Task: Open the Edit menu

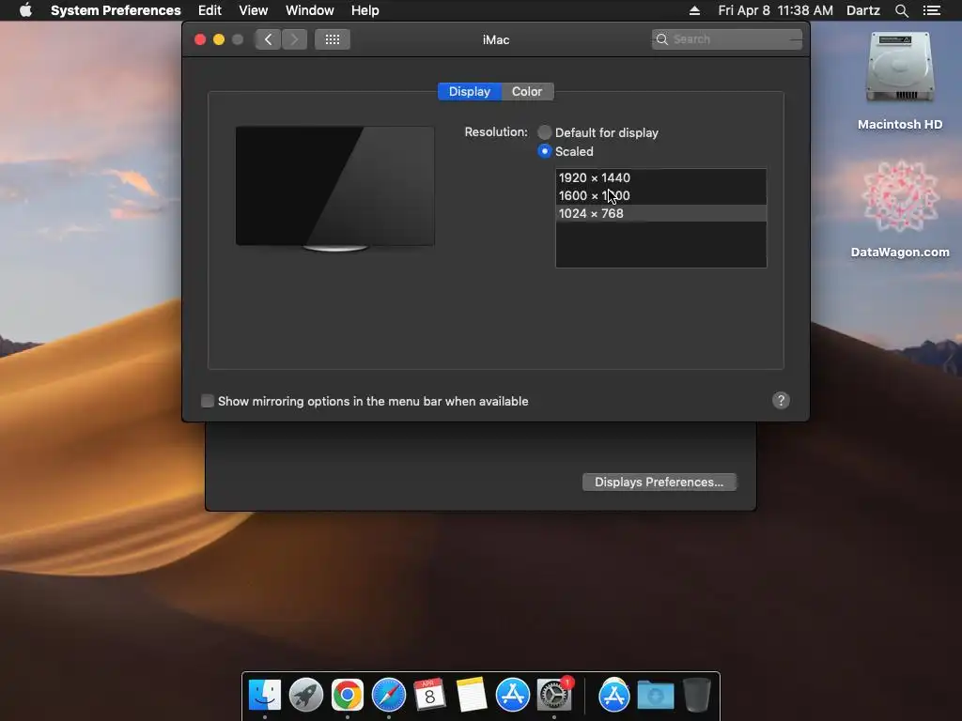Action: [x=209, y=10]
